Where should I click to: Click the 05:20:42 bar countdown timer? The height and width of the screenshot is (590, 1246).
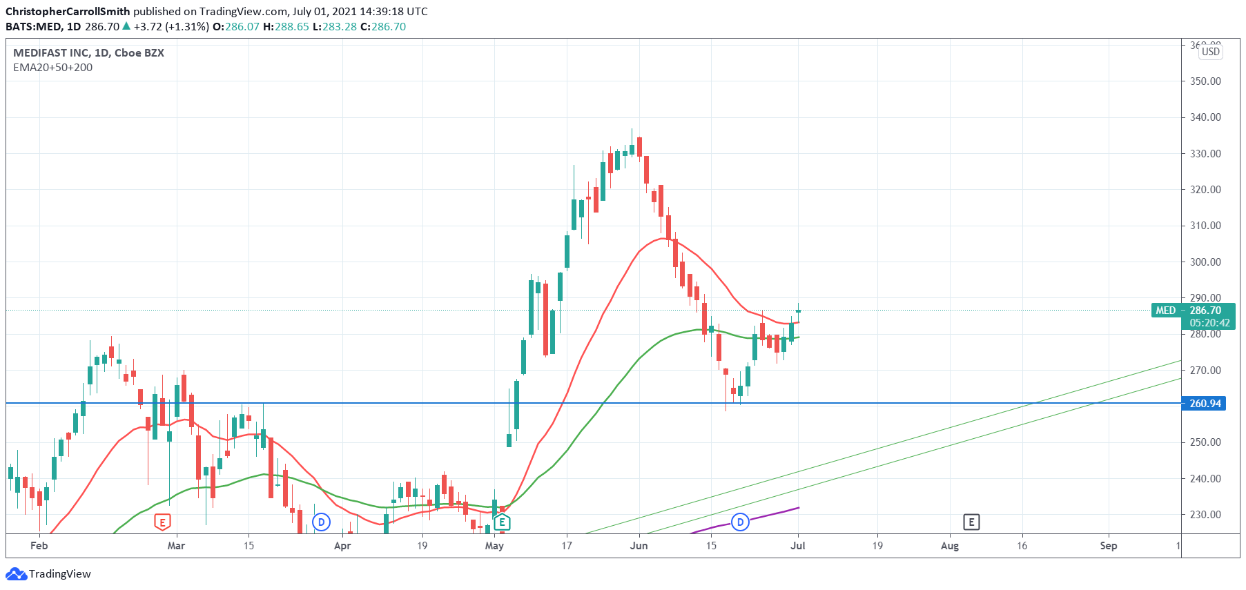[x=1210, y=323]
